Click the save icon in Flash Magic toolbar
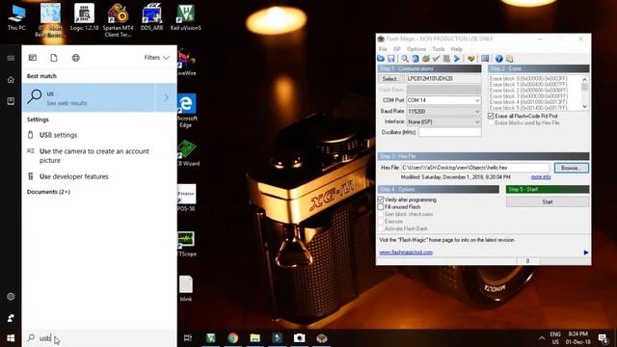The width and height of the screenshot is (617, 347). tap(391, 59)
